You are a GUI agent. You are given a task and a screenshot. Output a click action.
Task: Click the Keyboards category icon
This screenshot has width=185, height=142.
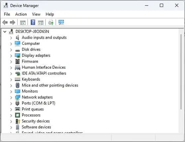coord(18,79)
